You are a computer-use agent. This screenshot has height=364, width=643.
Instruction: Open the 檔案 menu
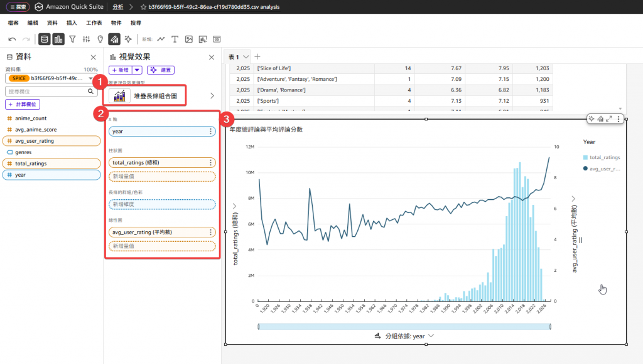13,23
